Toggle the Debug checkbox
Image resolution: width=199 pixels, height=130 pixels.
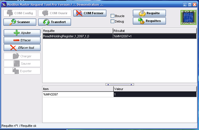[112, 21]
